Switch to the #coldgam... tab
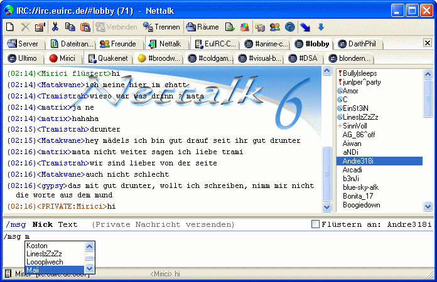This screenshot has height=282, width=437. (210, 58)
